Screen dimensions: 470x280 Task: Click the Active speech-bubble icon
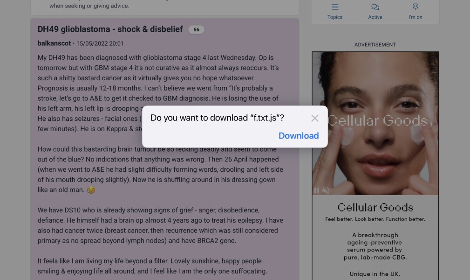(375, 7)
